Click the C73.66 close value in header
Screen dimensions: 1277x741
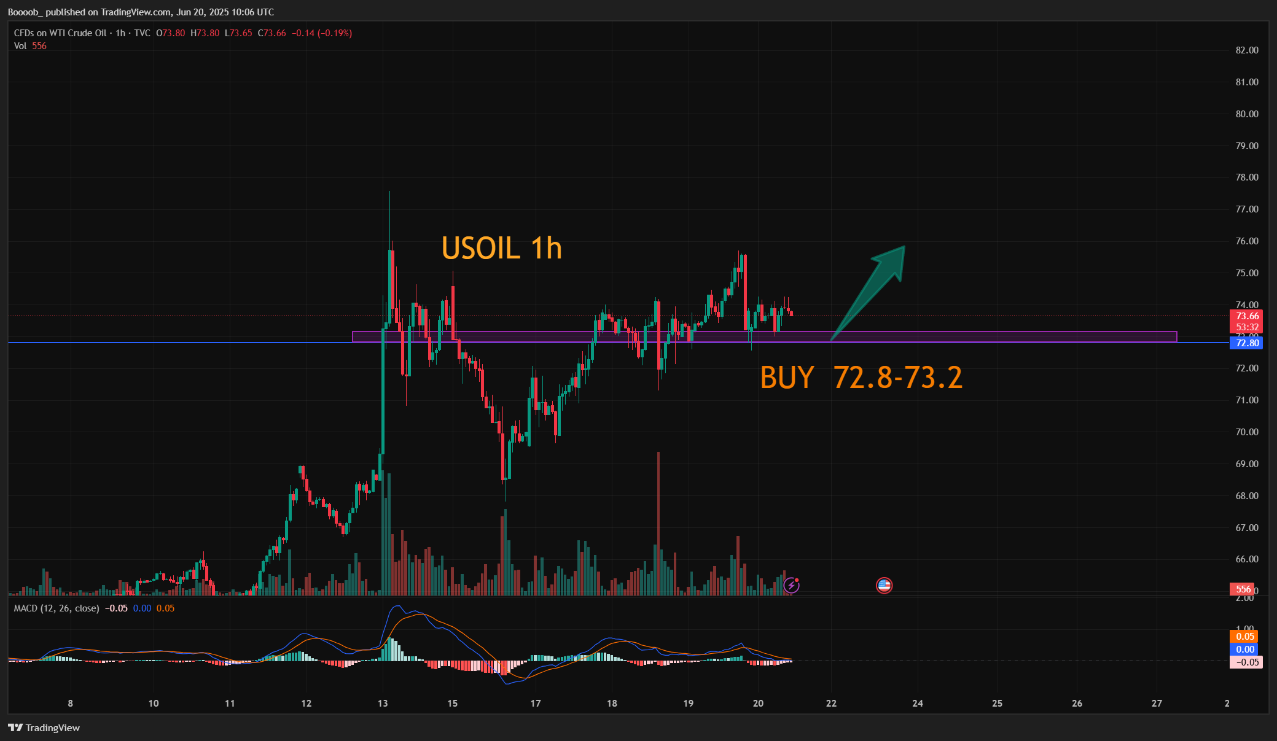click(271, 33)
